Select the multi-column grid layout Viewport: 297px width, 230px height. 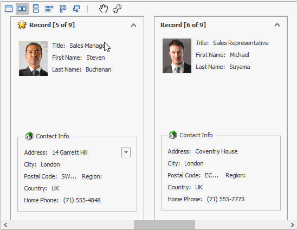(x=63, y=9)
